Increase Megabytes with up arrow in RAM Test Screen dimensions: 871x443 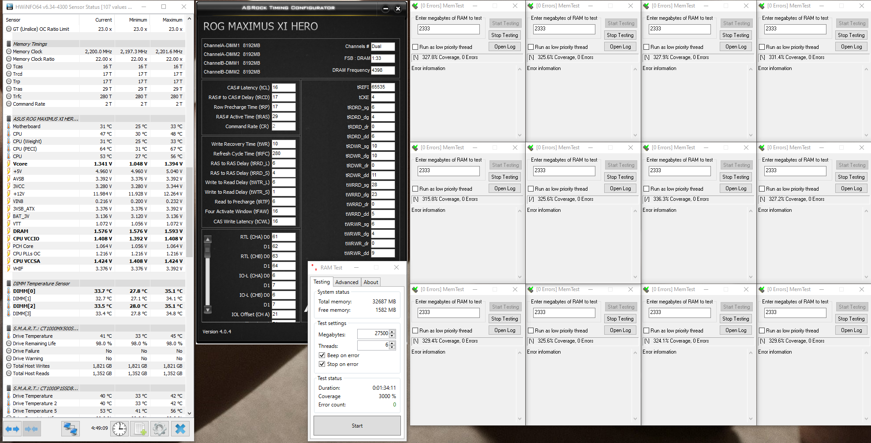[392, 332]
